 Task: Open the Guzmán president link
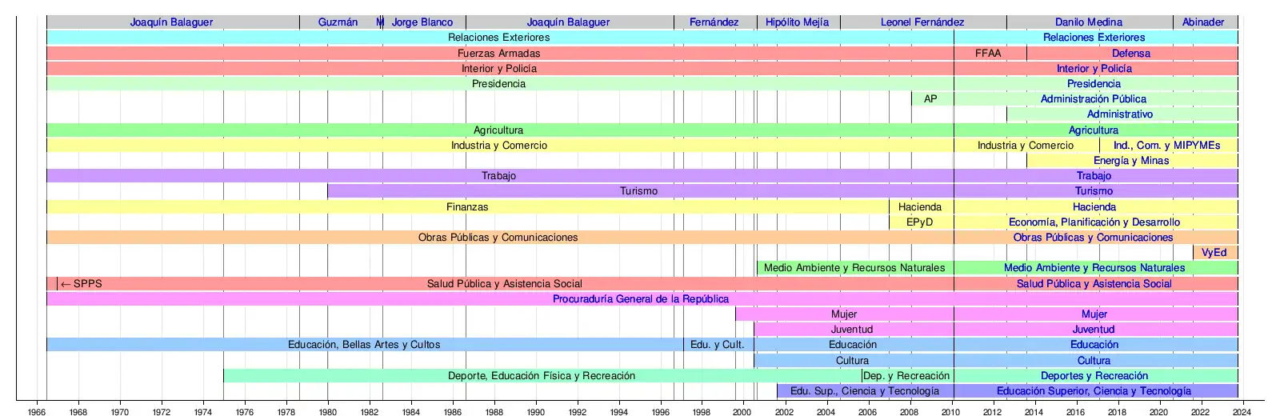[x=338, y=22]
